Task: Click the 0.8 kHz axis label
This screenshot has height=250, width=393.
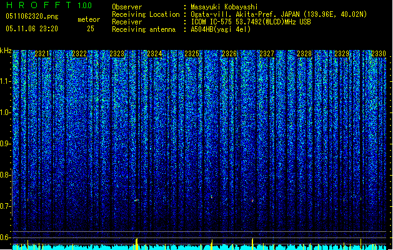Action: [x=6, y=175]
